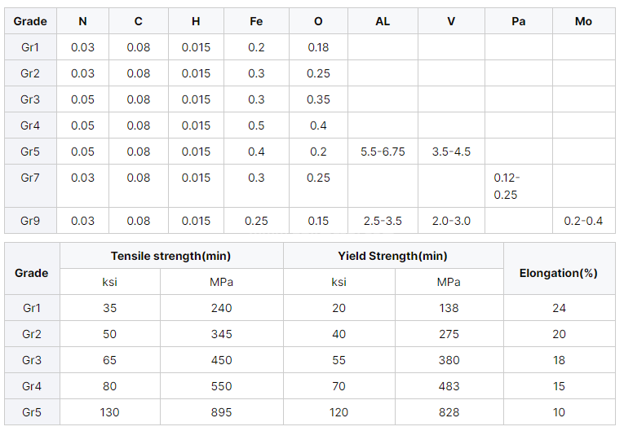The height and width of the screenshot is (431, 624).
Task: Select the "Elongation(%)" column header
Action: [x=558, y=273]
